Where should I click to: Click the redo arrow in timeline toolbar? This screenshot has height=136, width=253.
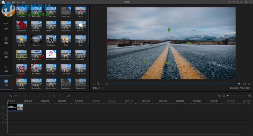click(x=15, y=96)
